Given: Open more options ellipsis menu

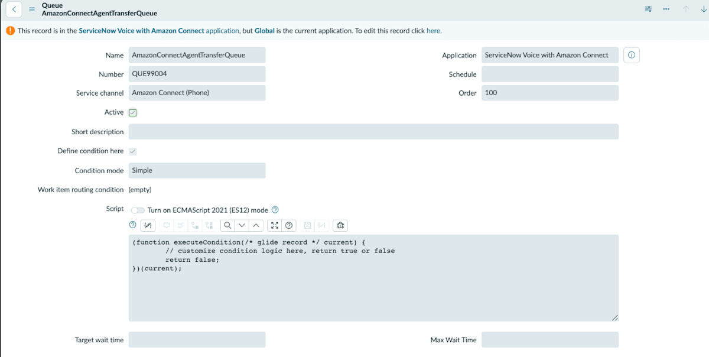Looking at the screenshot, I should [666, 9].
